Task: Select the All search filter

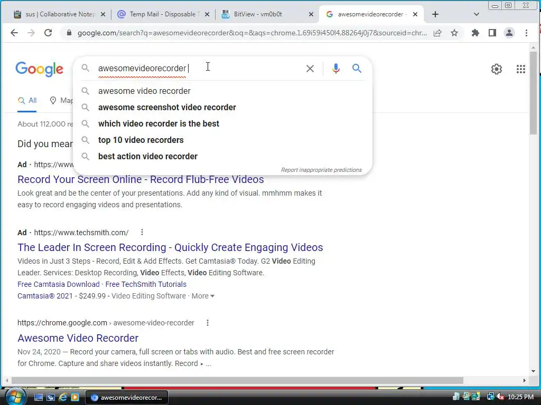Action: (x=27, y=101)
